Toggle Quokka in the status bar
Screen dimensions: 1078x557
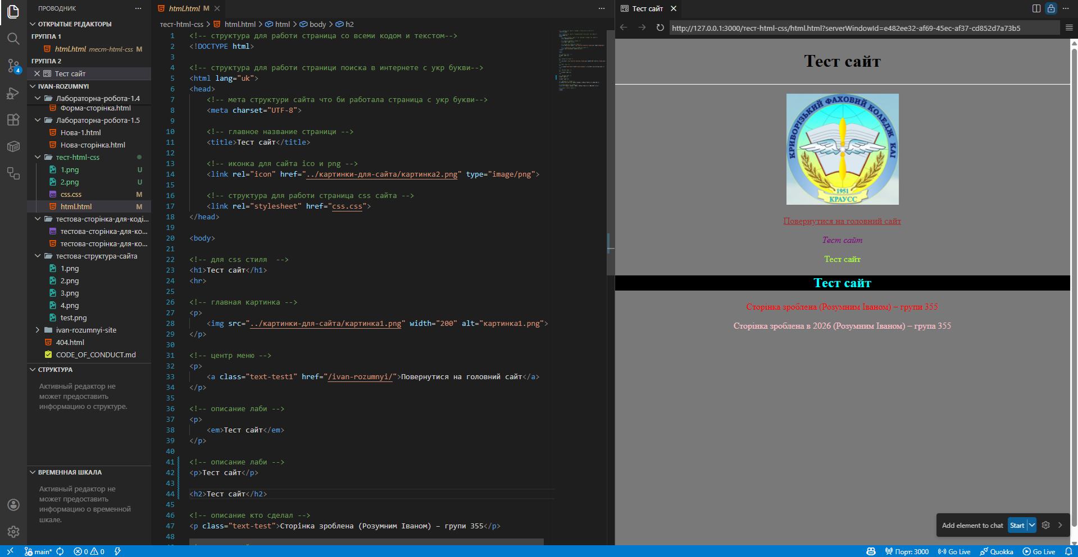[997, 551]
